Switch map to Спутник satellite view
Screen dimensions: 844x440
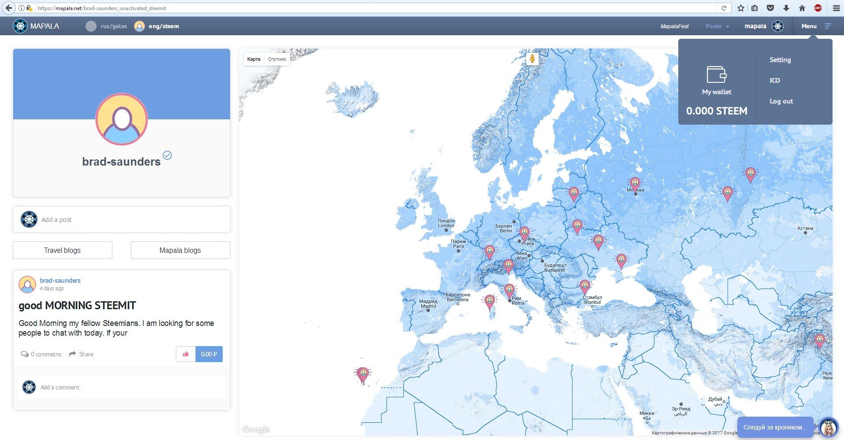(x=277, y=59)
